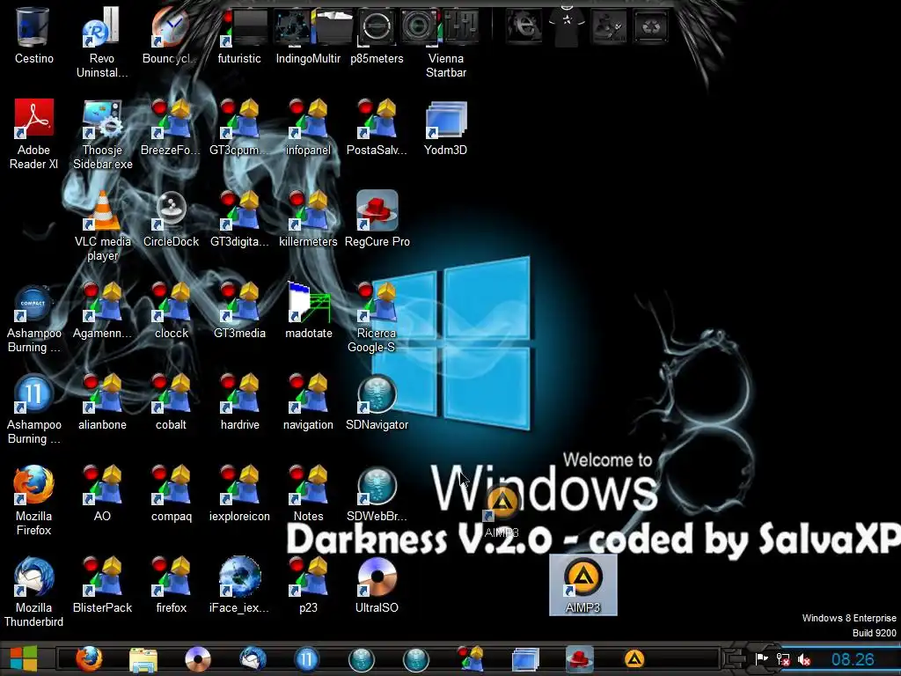
Task: Select the p23 desktop shortcut
Action: coord(308,584)
